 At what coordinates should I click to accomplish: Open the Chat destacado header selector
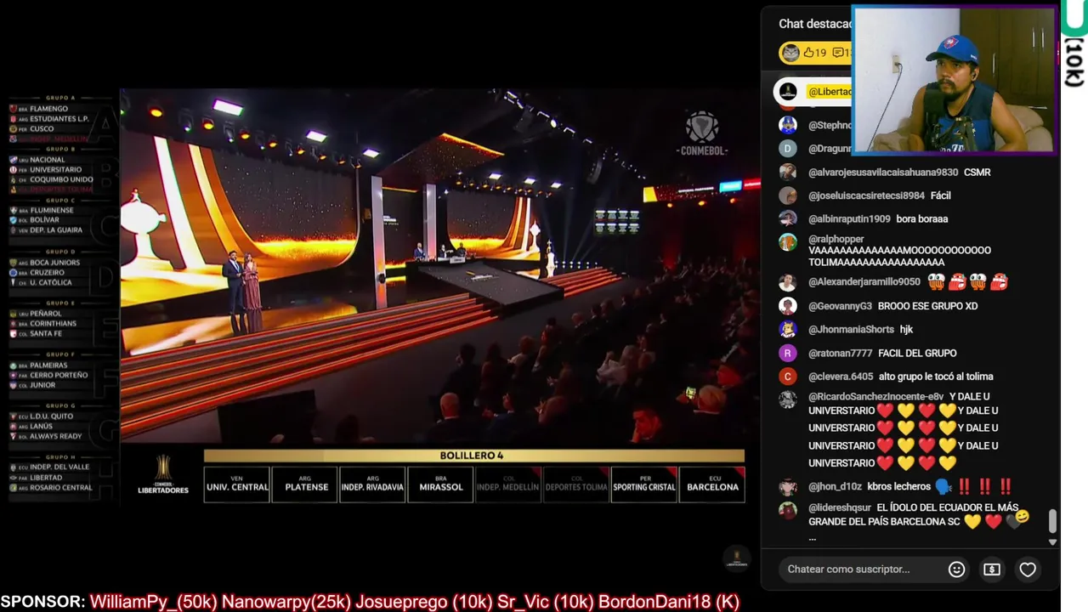814,24
